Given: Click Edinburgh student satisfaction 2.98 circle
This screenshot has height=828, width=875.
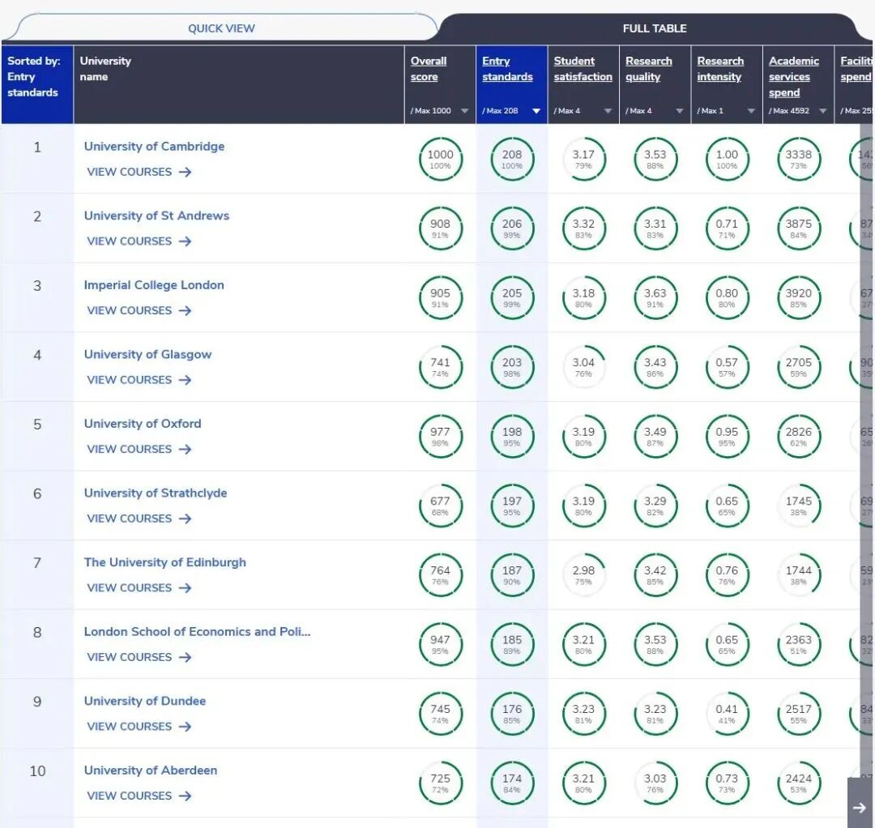Looking at the screenshot, I should (583, 574).
